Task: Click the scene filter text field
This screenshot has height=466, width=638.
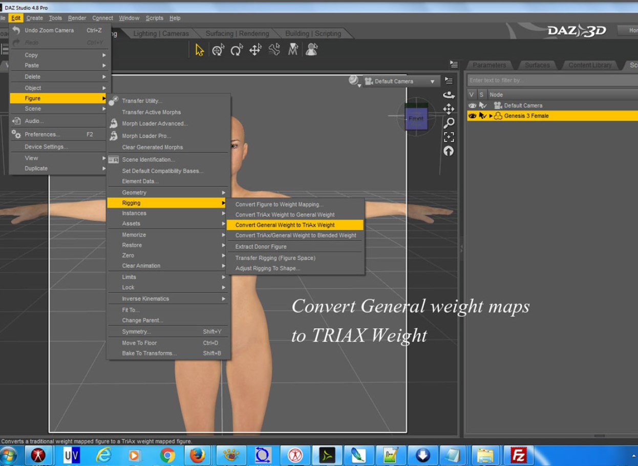Action: click(x=552, y=80)
